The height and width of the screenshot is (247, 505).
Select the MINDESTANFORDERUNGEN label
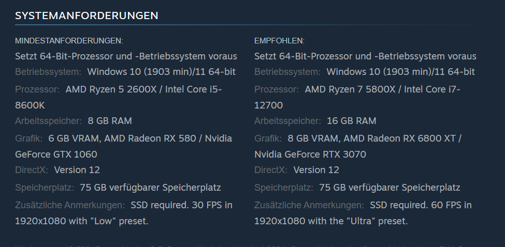[x=69, y=41]
